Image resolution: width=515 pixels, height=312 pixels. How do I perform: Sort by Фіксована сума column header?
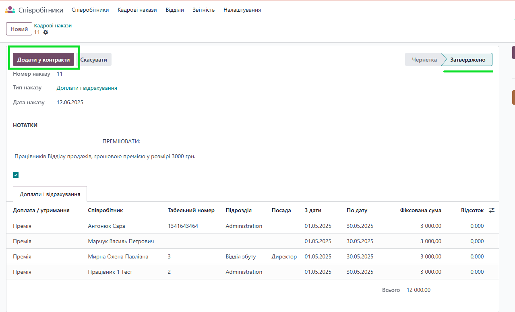[421, 210]
